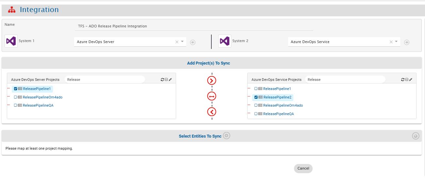The image size is (425, 194).
Task: Collapse all nodes in Service Projects tree
Action: pos(407,80)
